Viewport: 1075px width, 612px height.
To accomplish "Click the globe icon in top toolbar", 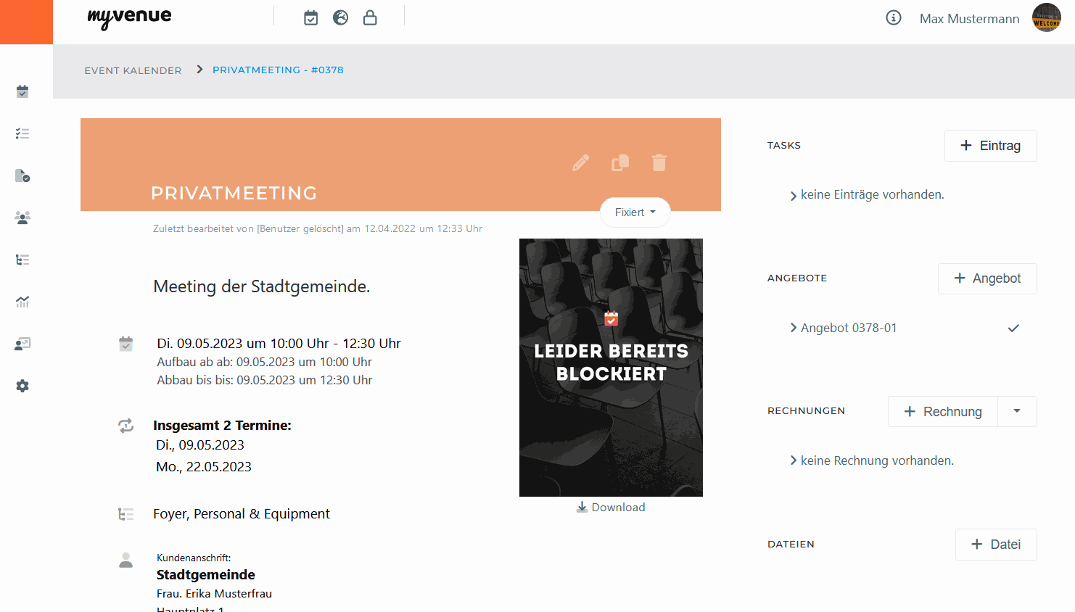I will pyautogui.click(x=340, y=18).
